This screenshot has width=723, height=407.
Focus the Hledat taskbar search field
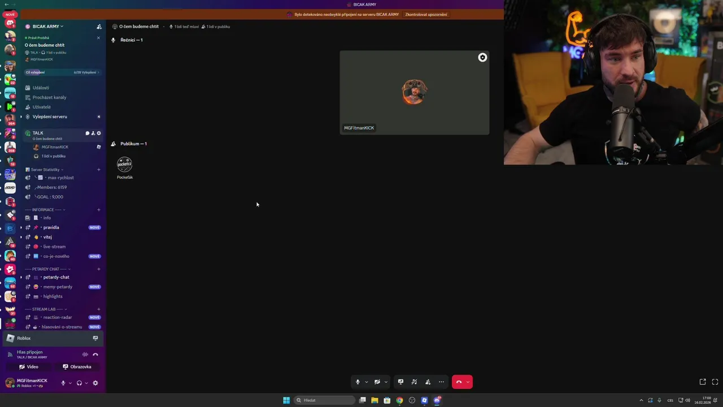(325, 400)
